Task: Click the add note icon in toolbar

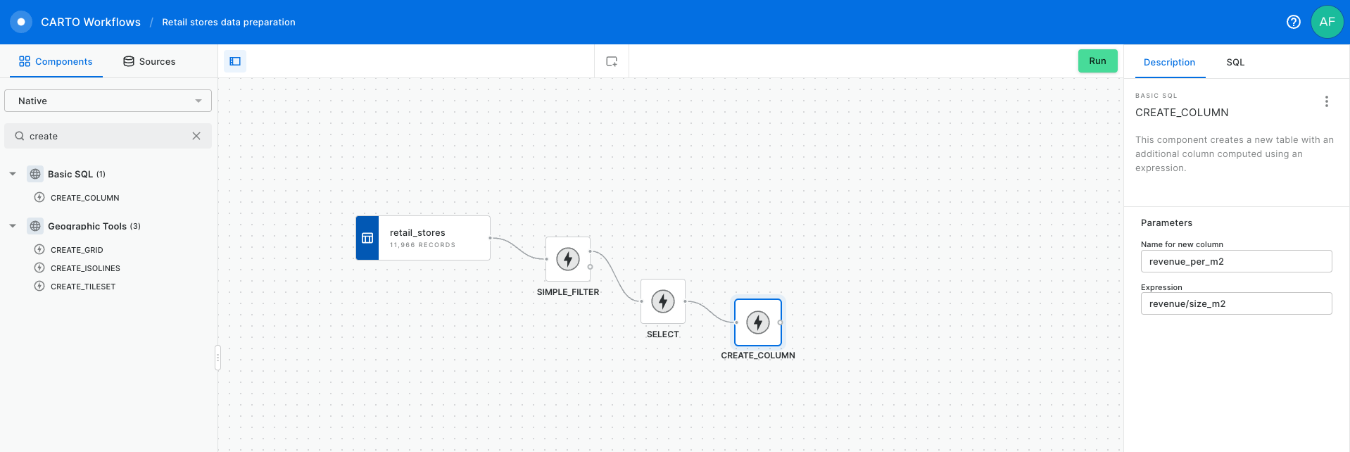Action: tap(612, 61)
